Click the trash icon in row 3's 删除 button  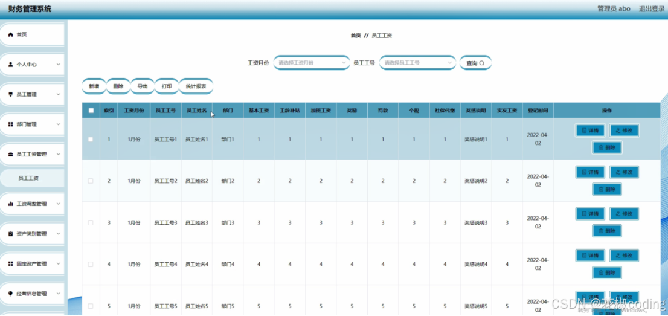pos(601,231)
